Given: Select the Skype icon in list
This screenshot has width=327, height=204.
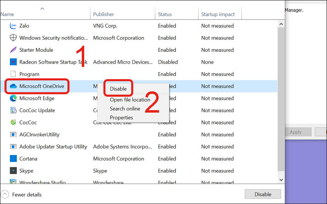Looking at the screenshot, I should [13, 171].
